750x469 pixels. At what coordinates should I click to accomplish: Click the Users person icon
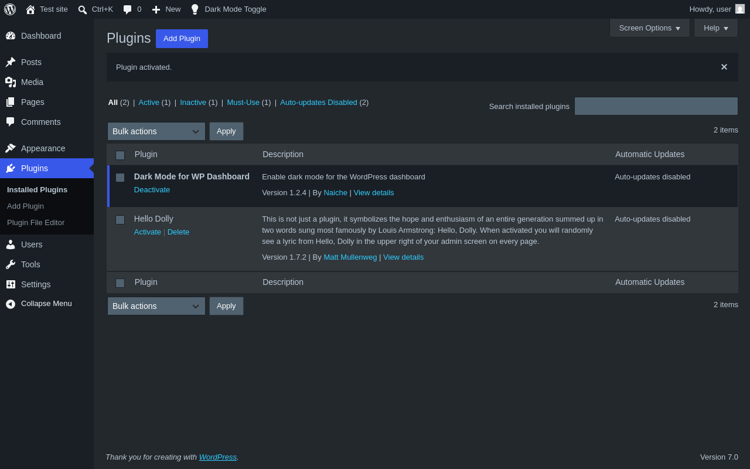(11, 244)
